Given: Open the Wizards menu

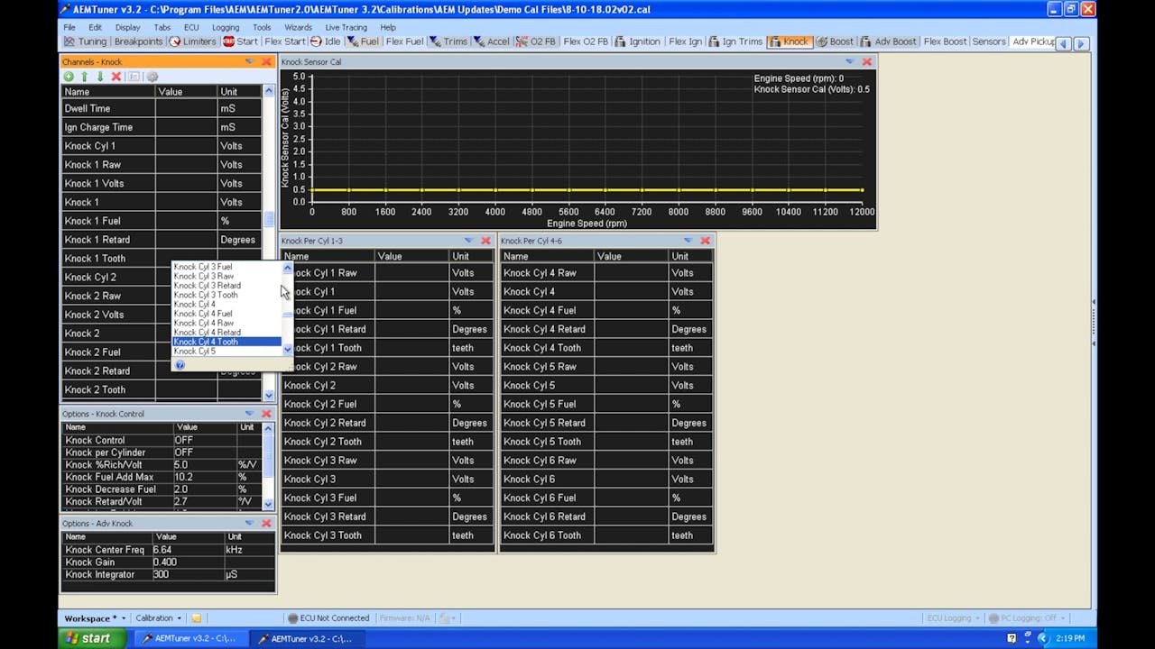Looking at the screenshot, I should (x=298, y=27).
